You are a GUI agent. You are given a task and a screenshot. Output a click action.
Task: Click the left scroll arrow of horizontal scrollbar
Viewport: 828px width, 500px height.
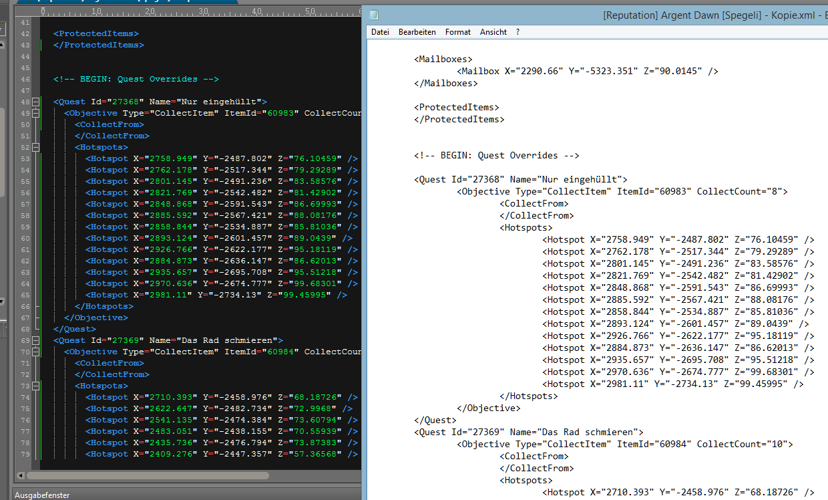[21, 476]
